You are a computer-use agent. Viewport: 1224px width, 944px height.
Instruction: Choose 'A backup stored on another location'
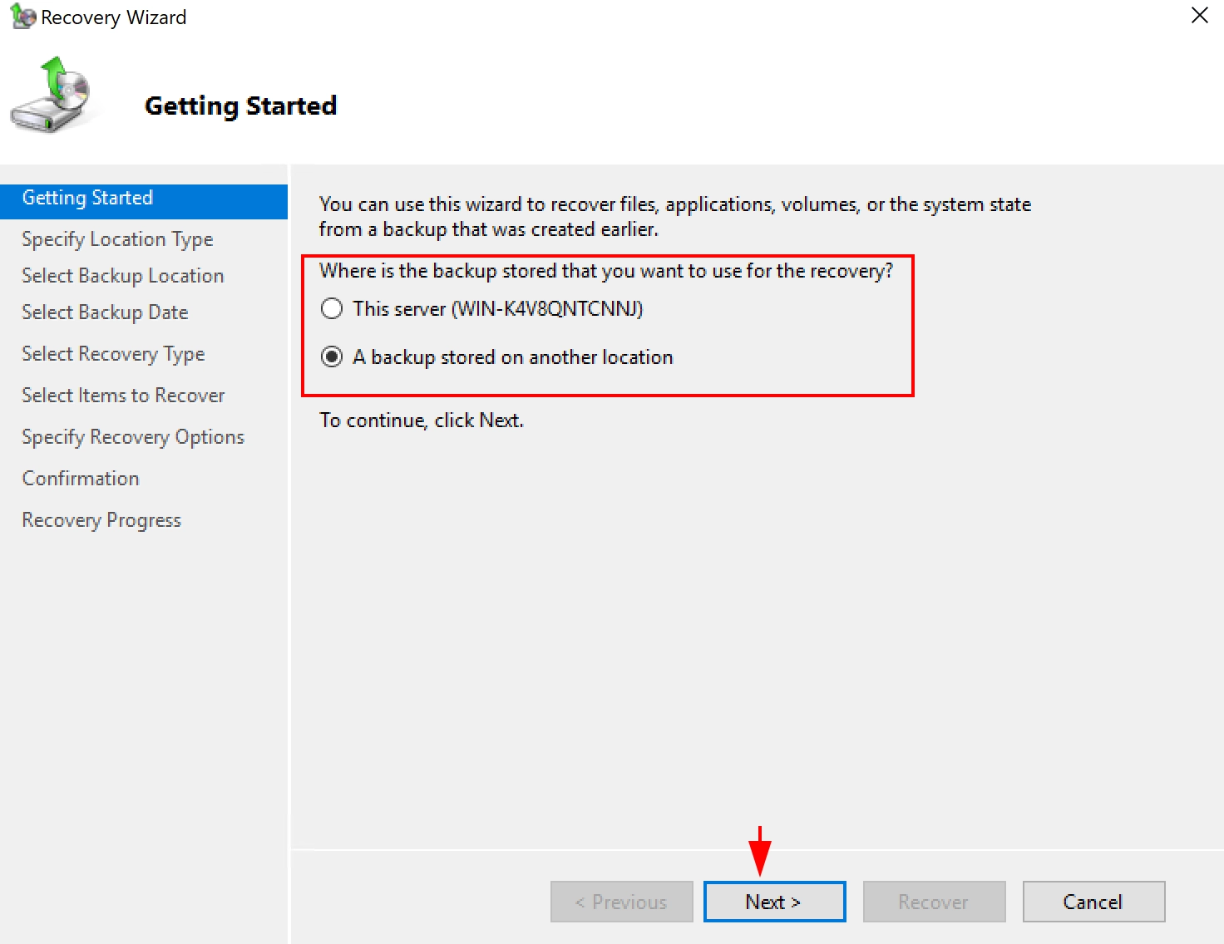coord(332,357)
